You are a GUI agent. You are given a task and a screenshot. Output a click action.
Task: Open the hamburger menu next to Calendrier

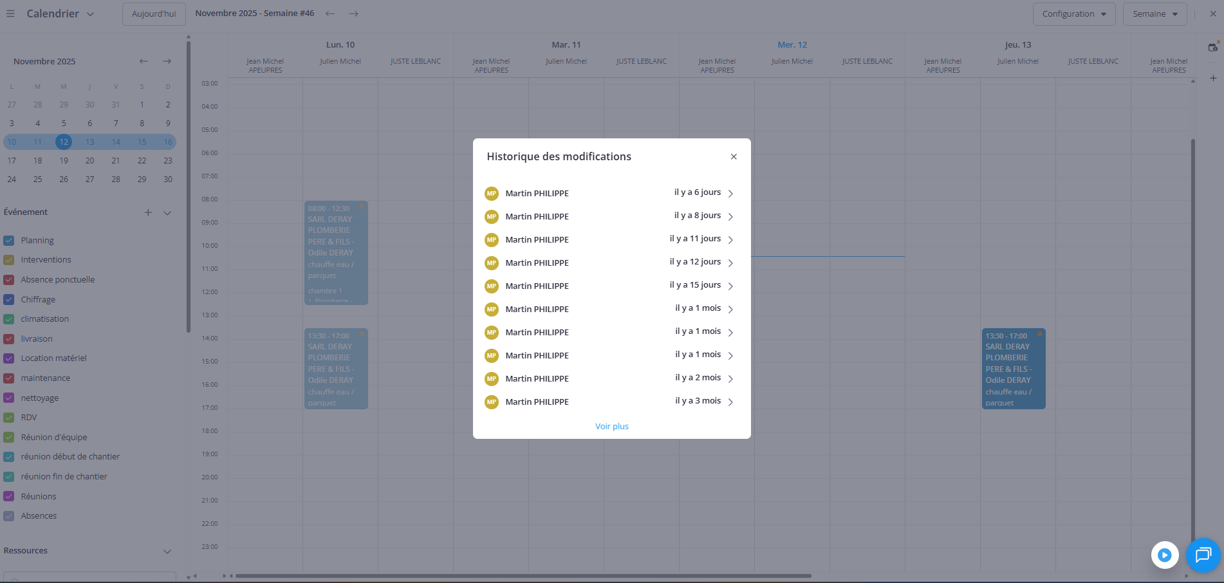coord(10,14)
